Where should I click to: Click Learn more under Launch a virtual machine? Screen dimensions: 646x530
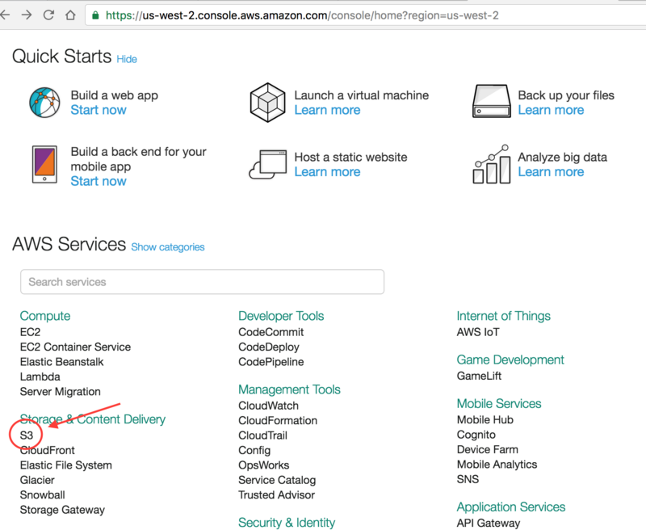coord(327,110)
